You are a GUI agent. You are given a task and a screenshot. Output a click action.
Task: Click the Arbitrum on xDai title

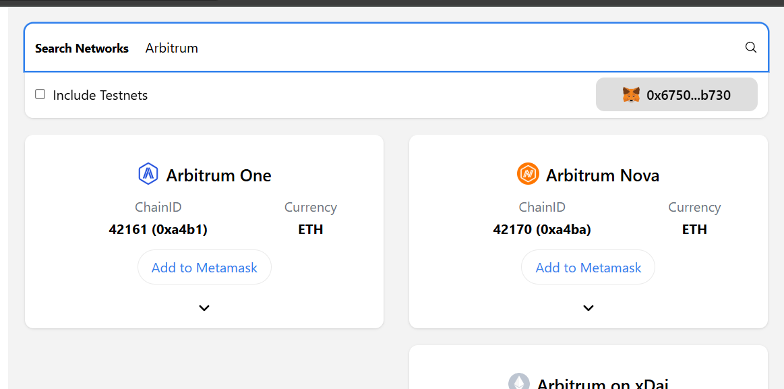coord(603,383)
